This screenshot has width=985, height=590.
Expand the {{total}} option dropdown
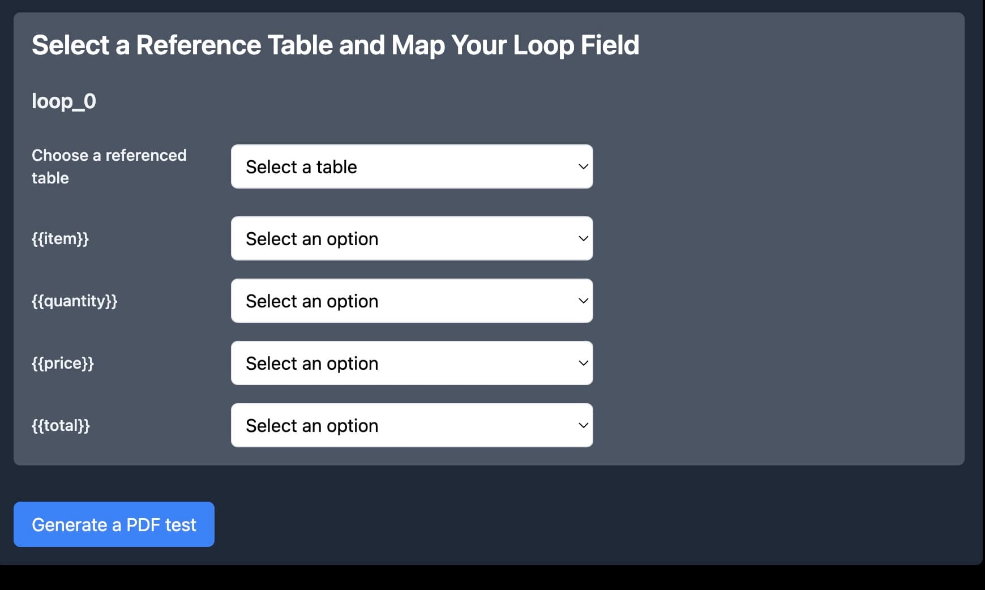click(x=412, y=425)
